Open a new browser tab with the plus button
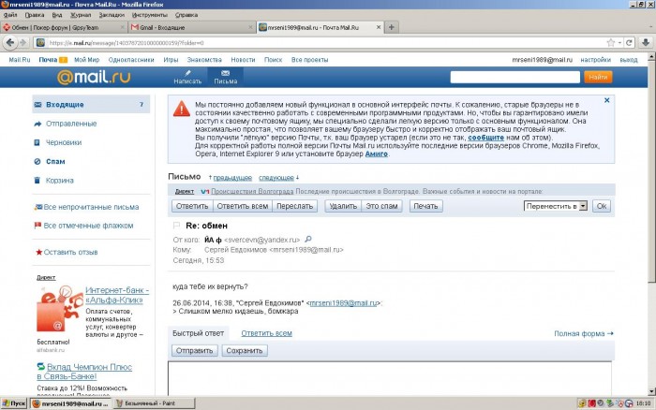 [x=391, y=27]
